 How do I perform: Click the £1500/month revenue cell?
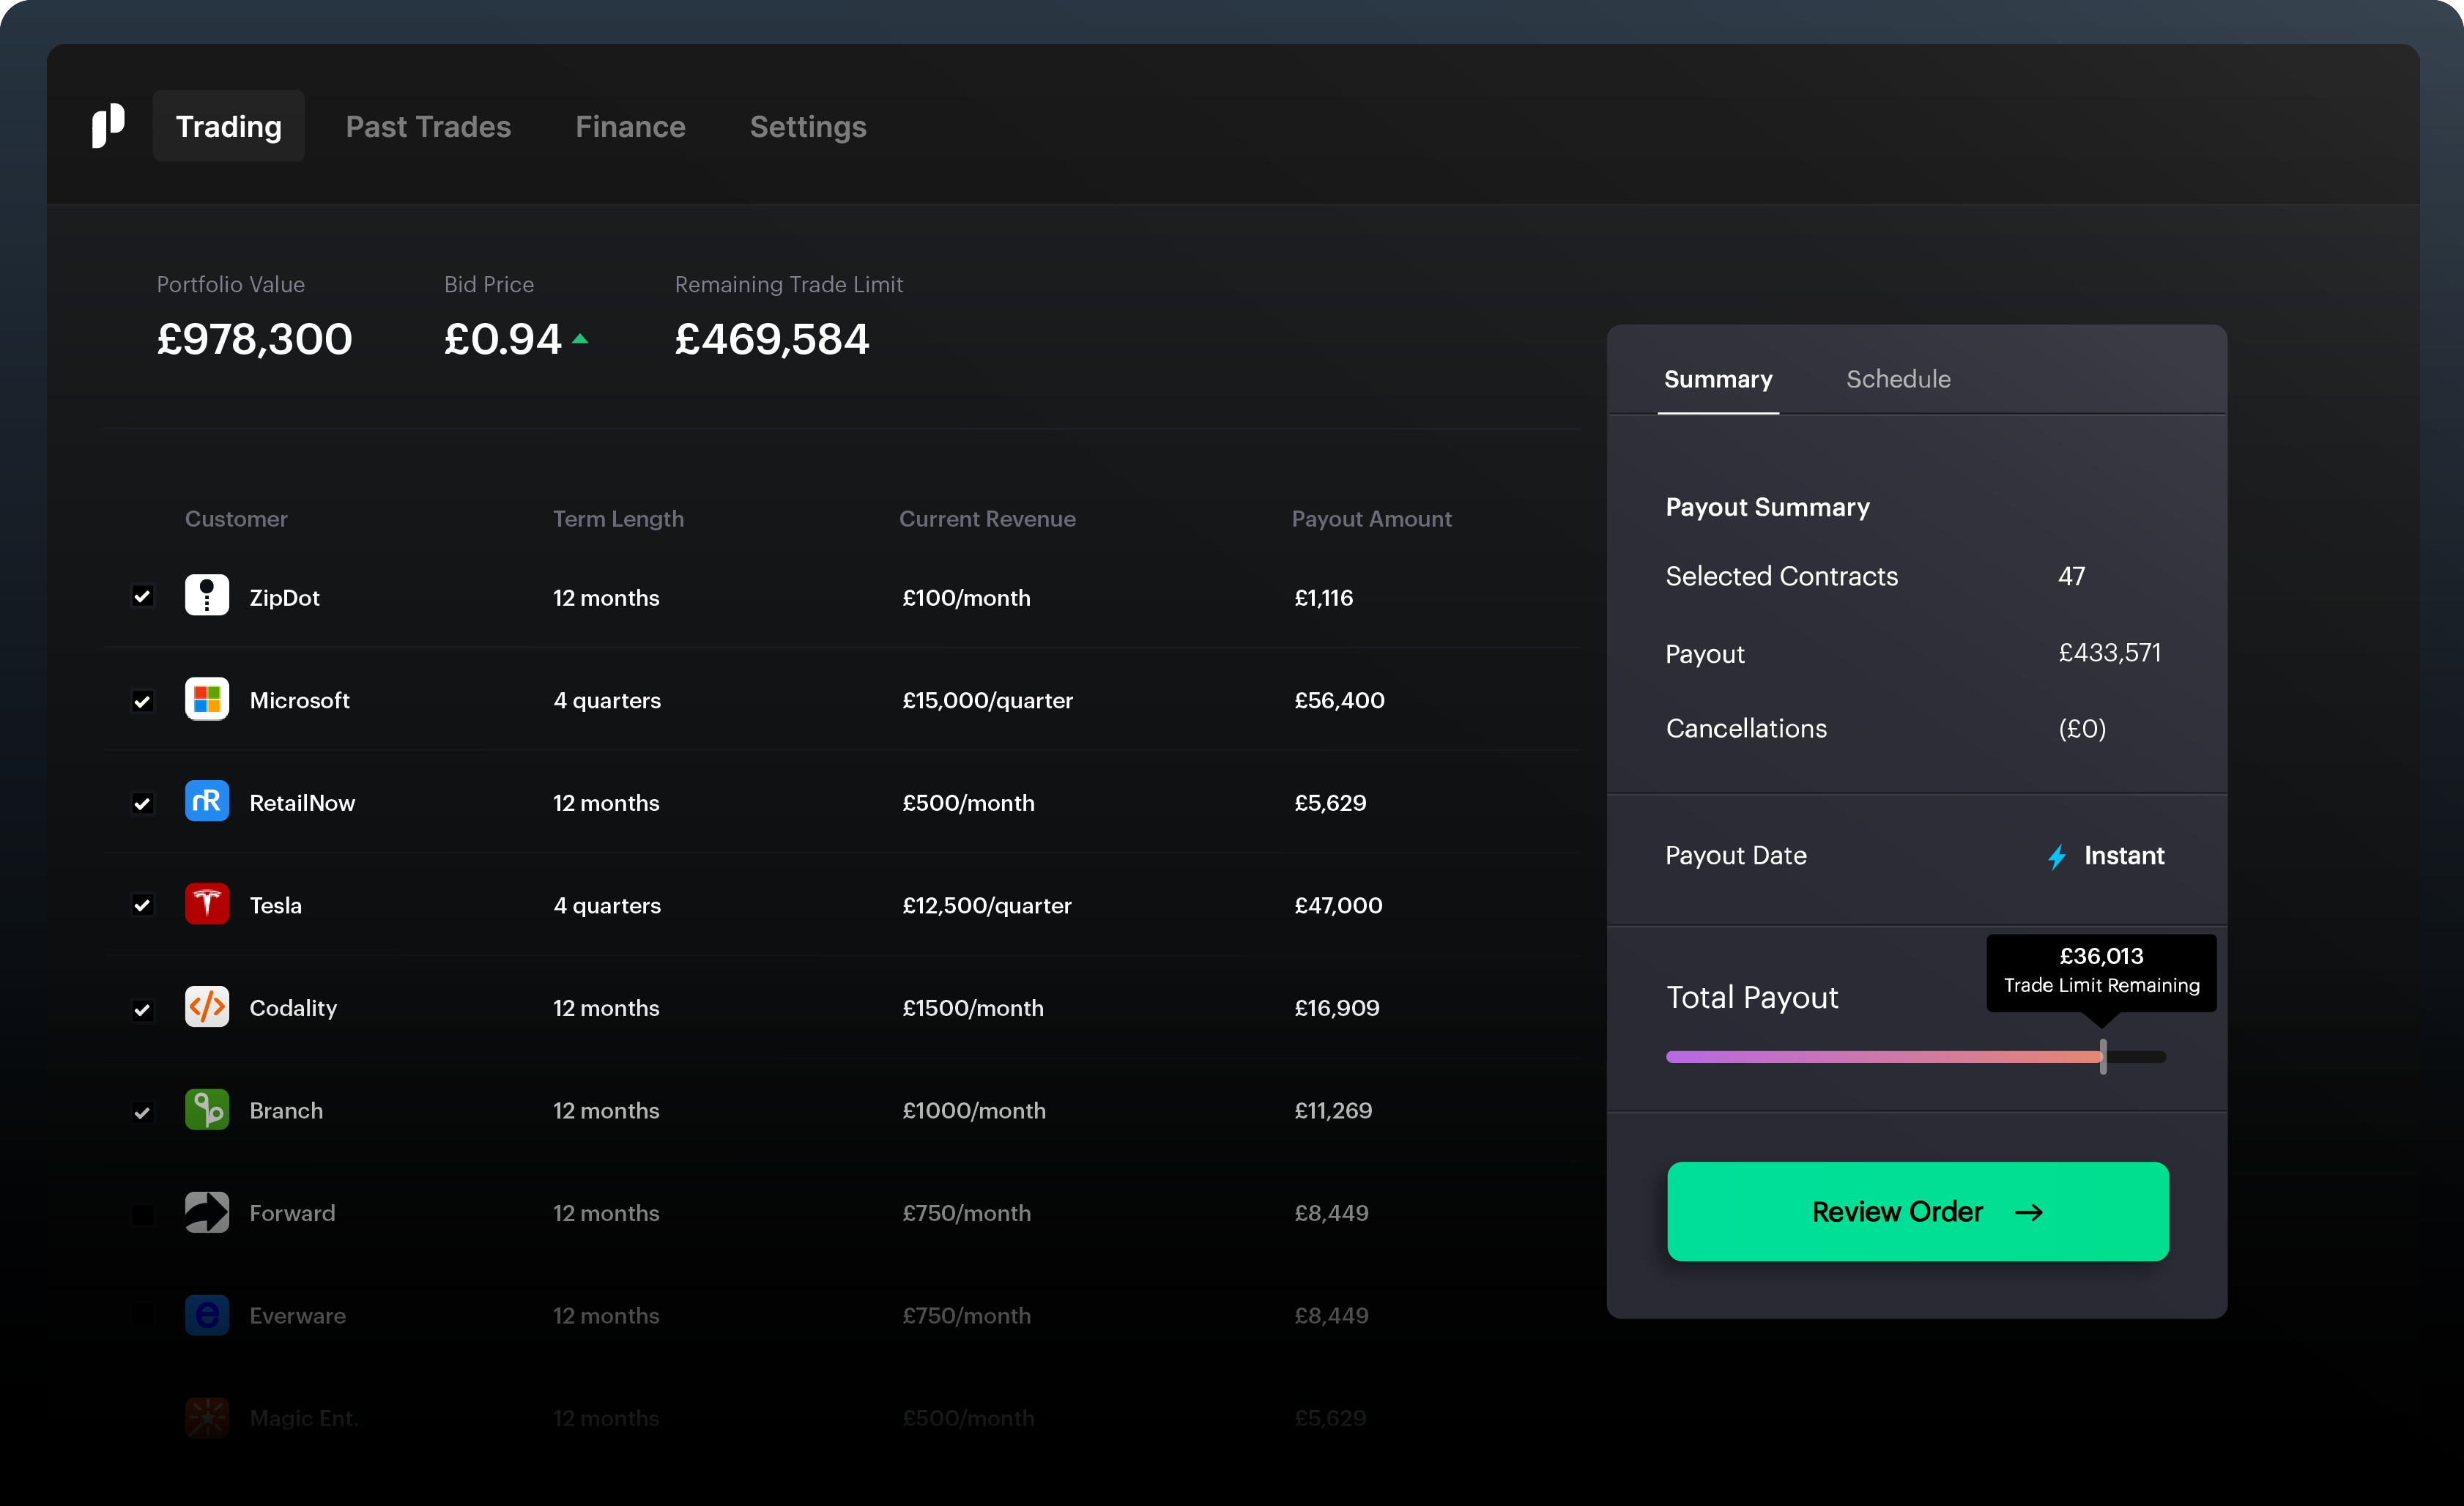972,1008
